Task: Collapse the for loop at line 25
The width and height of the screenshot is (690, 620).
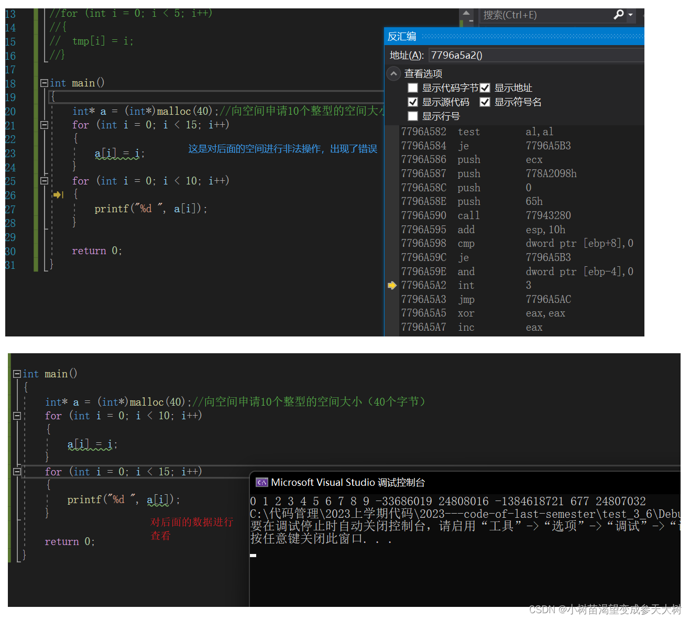Action: [x=45, y=181]
